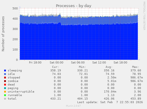Click the paging legend color swatch
This screenshot has width=147, height=109.
(x=5, y=88)
